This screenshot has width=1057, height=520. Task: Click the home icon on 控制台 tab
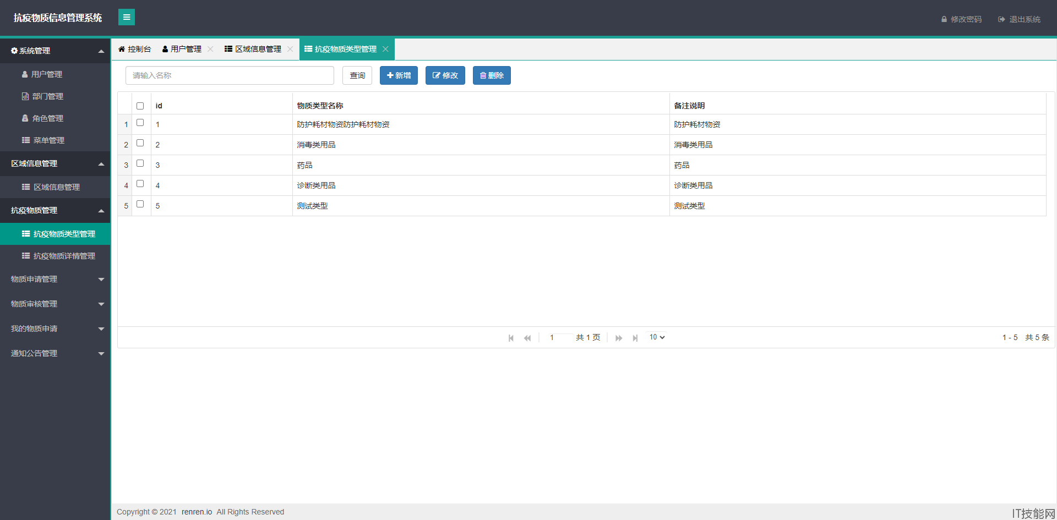[x=122, y=49]
